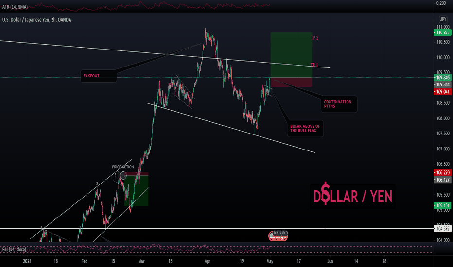Click the 109.344 gray price tag
Screen dimensions: 453x267
pyautogui.click(x=442, y=84)
